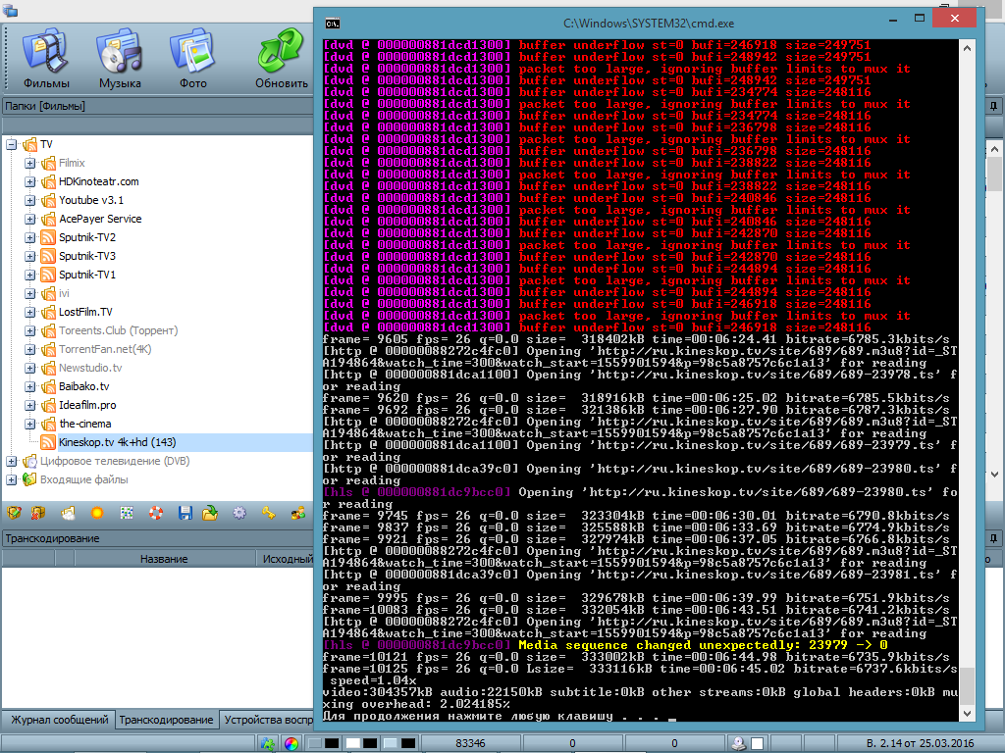Switch to bottom Транскодирование tab
The height and width of the screenshot is (753, 1005).
(x=166, y=720)
